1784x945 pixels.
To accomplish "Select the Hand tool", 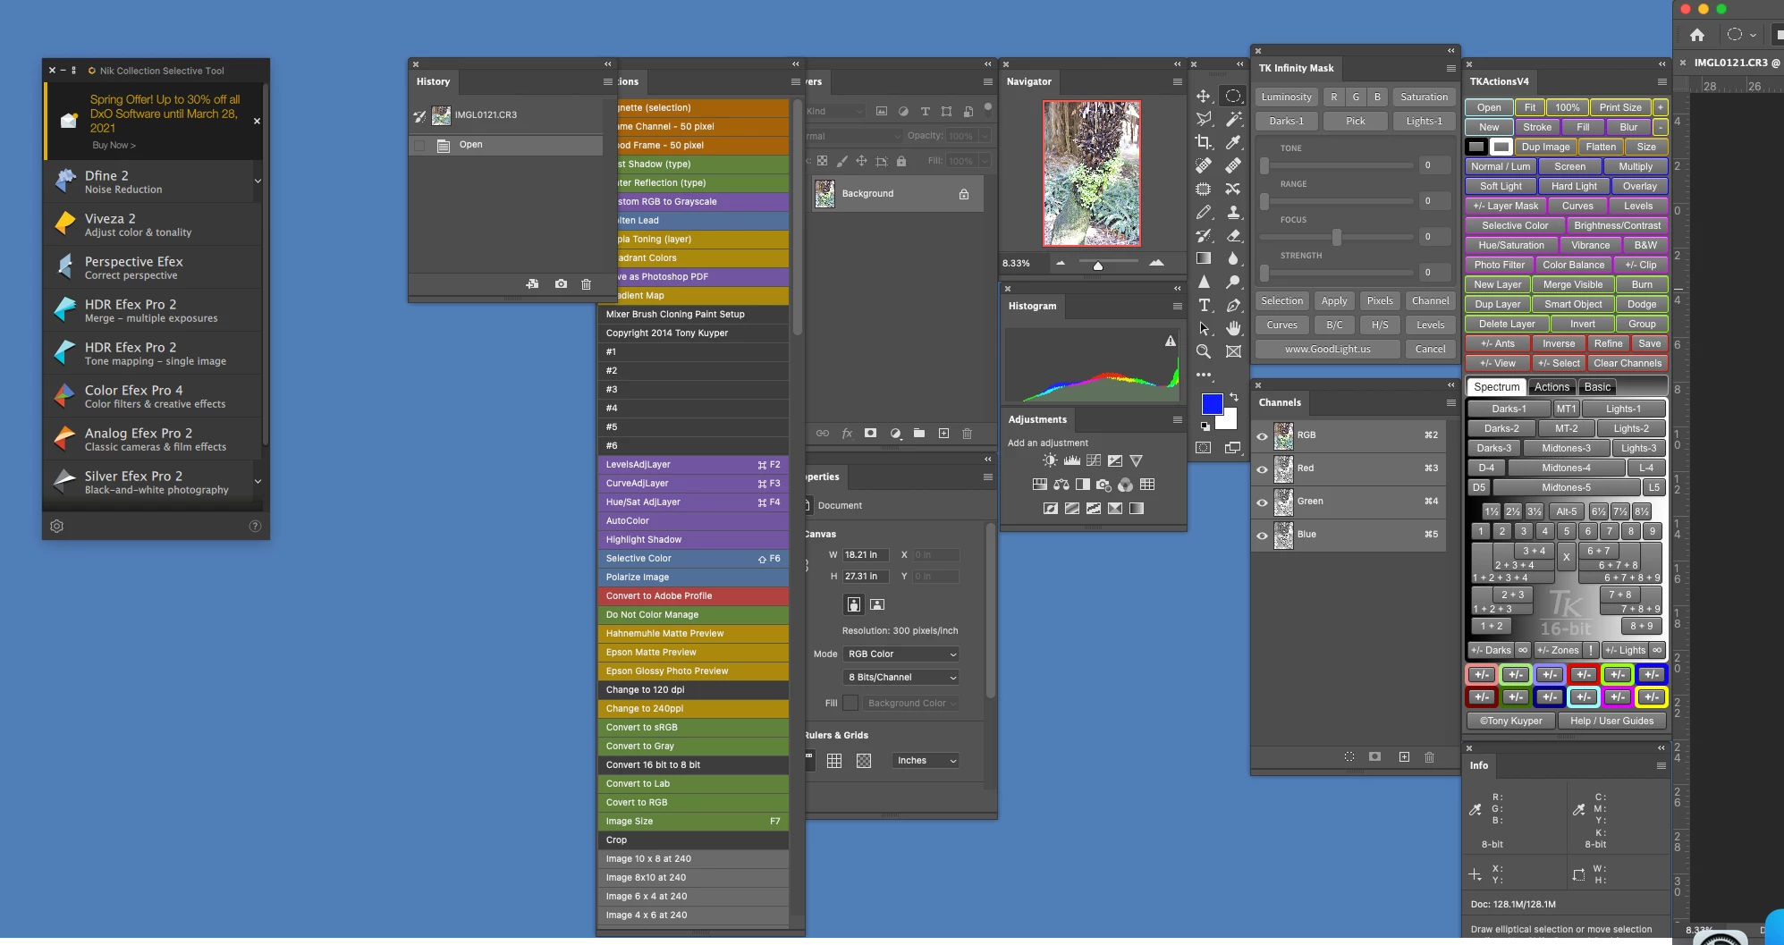I will point(1233,328).
